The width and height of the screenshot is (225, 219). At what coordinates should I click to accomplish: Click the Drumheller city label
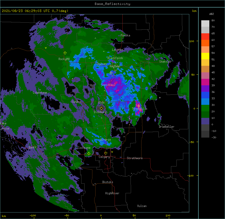[x=167, y=127]
